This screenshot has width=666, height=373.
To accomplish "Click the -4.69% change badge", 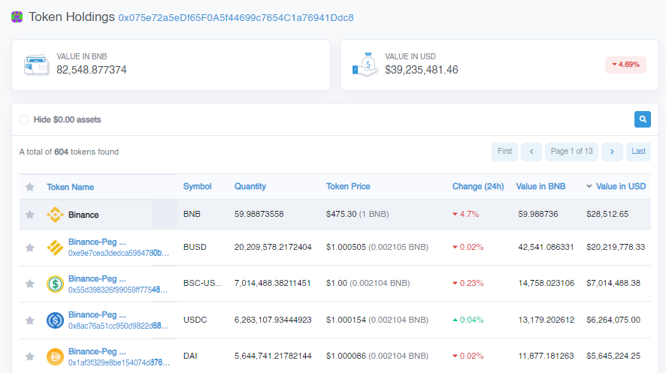I will pyautogui.click(x=625, y=65).
